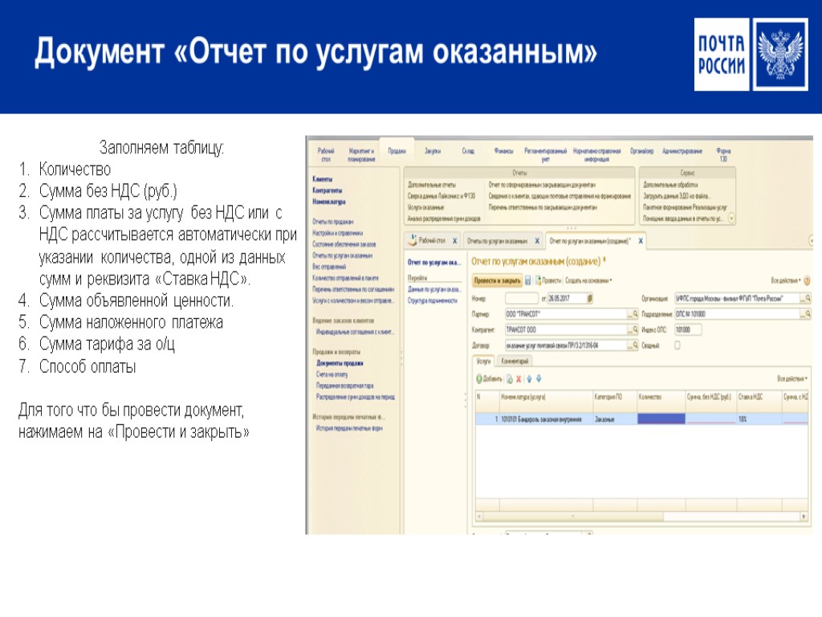Open document Все действия menu

pos(785,280)
